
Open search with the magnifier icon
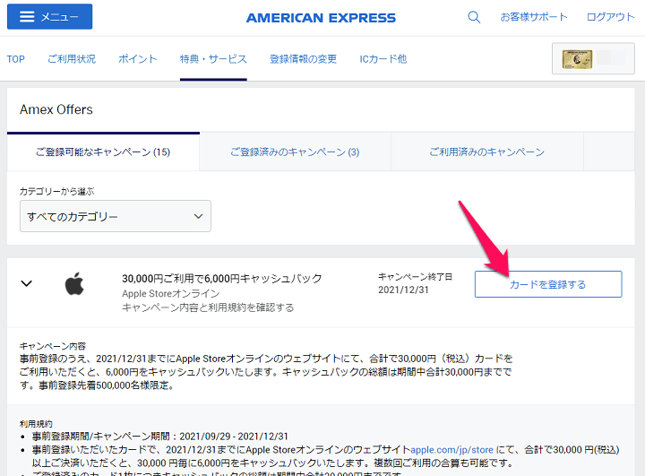[474, 17]
